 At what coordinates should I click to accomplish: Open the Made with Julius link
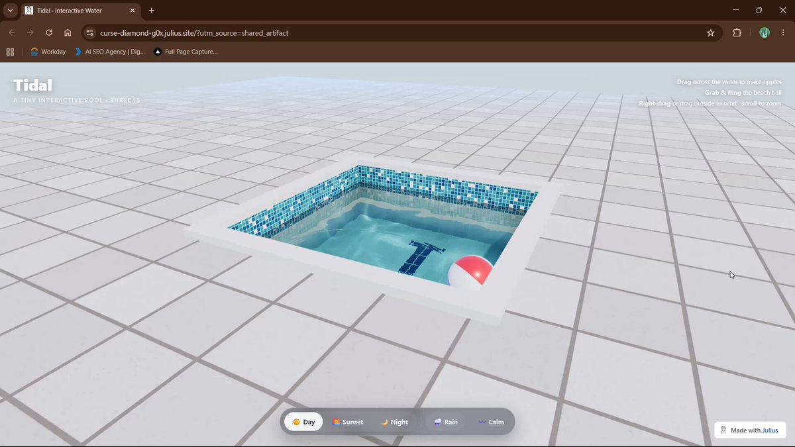750,430
